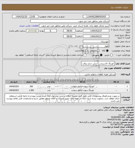Click the quantity cell 1,500 in row 2
Viewport: 135px width, 148px height.
[x=31, y=90]
